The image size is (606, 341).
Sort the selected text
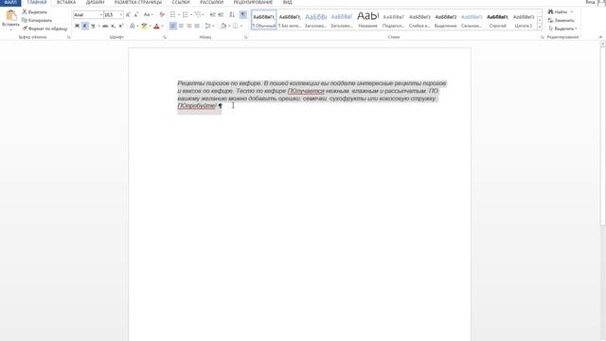(x=232, y=15)
